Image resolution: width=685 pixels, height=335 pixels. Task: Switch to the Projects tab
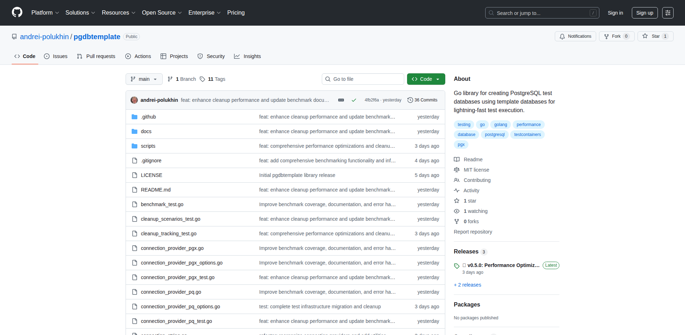[x=174, y=56]
